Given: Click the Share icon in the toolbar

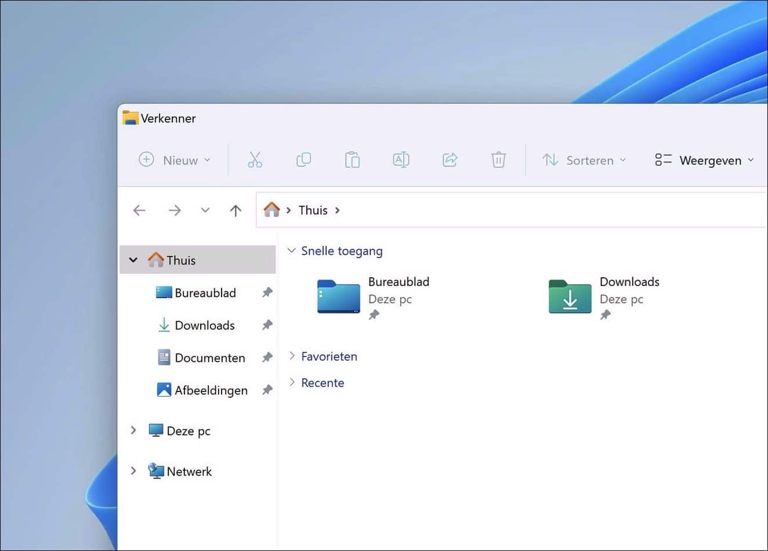Looking at the screenshot, I should tap(450, 159).
